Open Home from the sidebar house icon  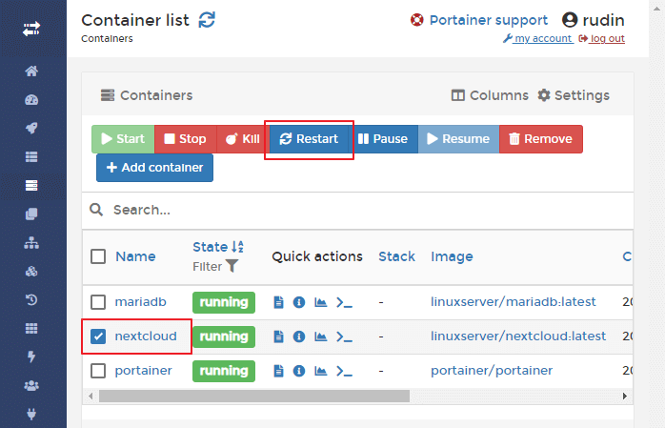click(x=31, y=71)
